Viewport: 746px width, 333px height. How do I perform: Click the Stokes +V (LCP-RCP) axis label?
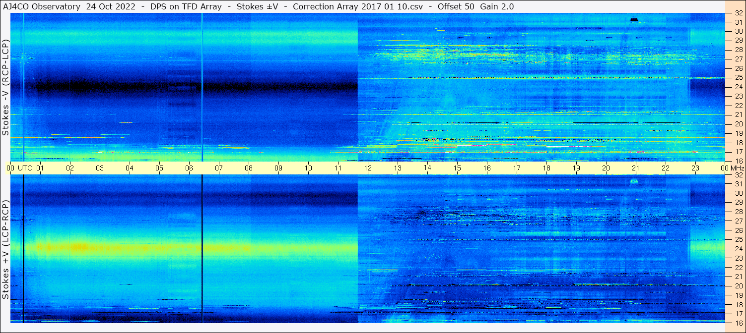coord(6,250)
